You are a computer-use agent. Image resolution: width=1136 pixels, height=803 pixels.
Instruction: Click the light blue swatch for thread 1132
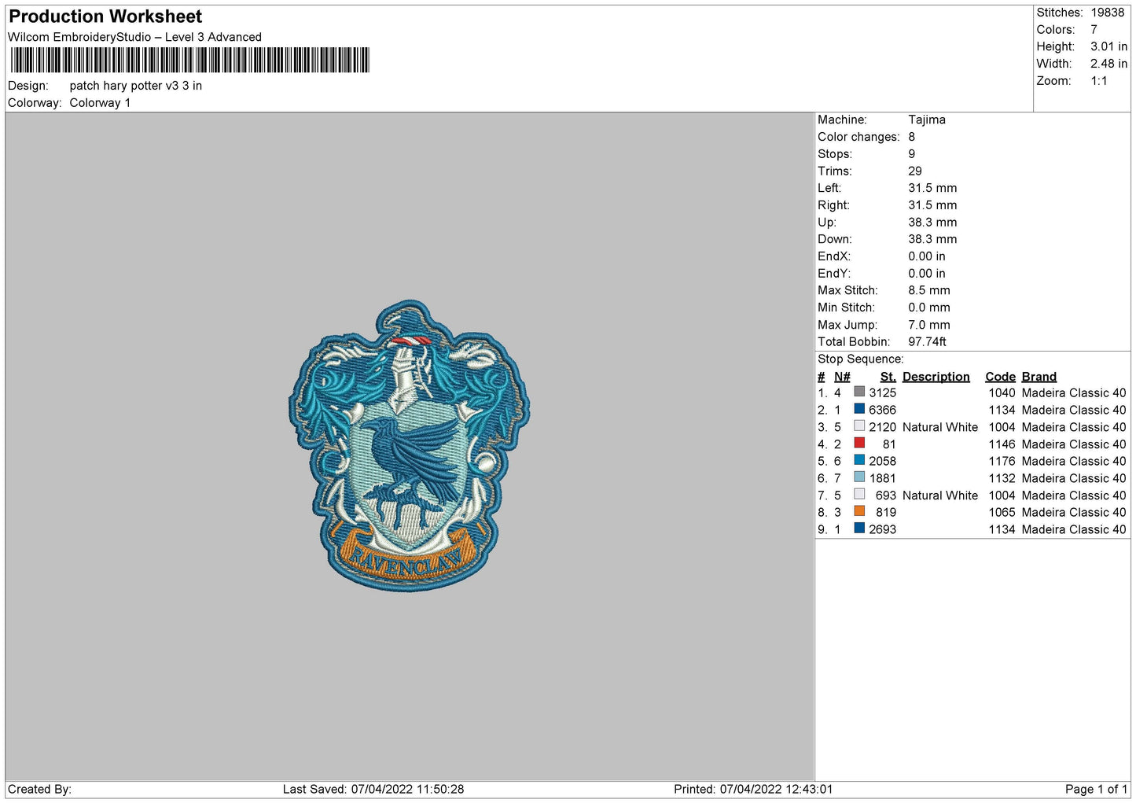pyautogui.click(x=859, y=477)
